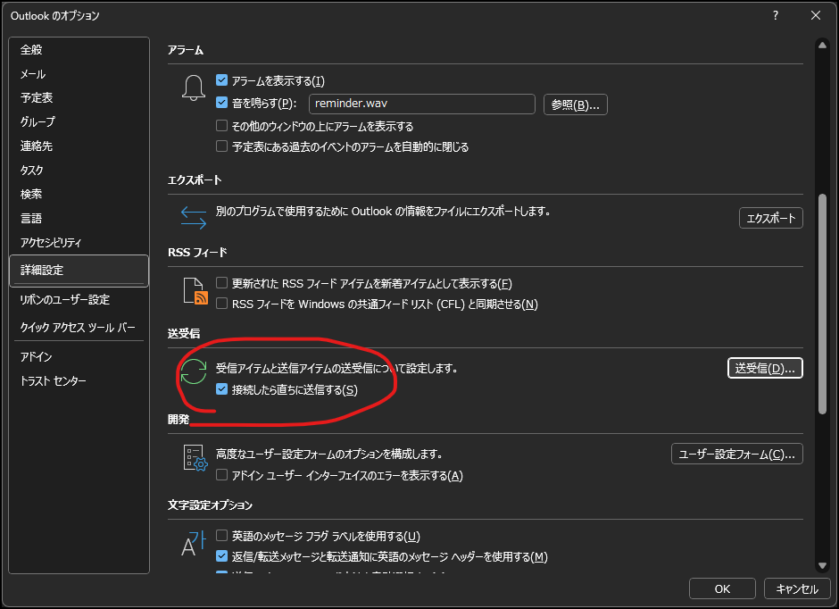Click the alarm bell icon

tap(193, 88)
